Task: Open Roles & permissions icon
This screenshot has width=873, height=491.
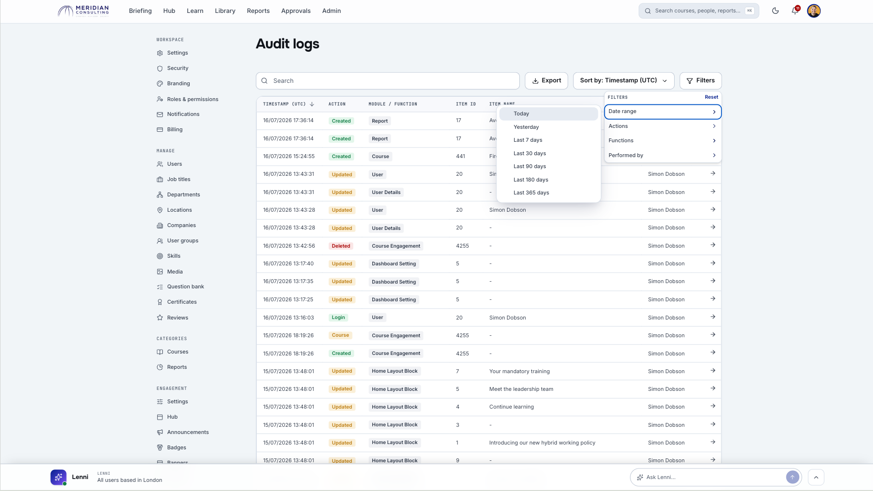Action: point(160,99)
